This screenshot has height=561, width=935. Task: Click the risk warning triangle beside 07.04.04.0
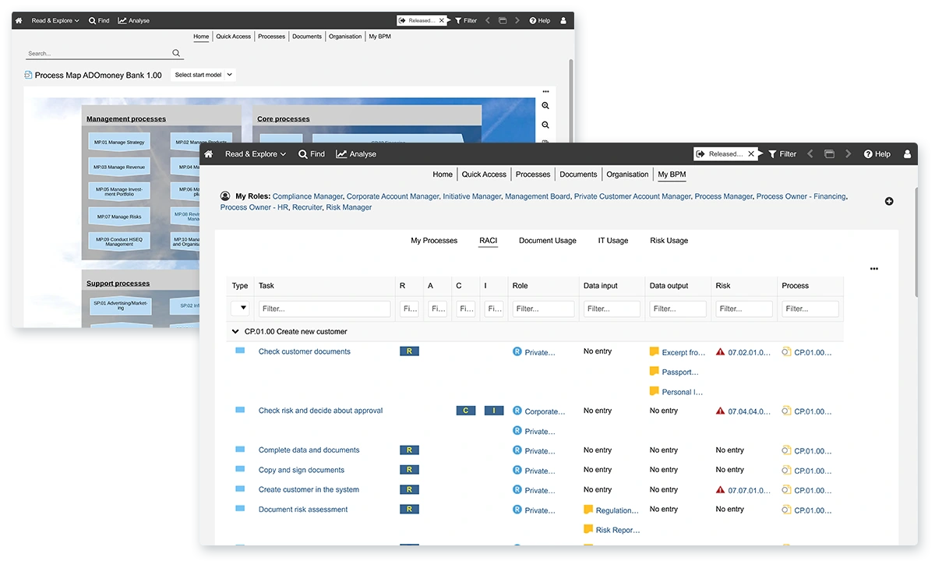720,411
